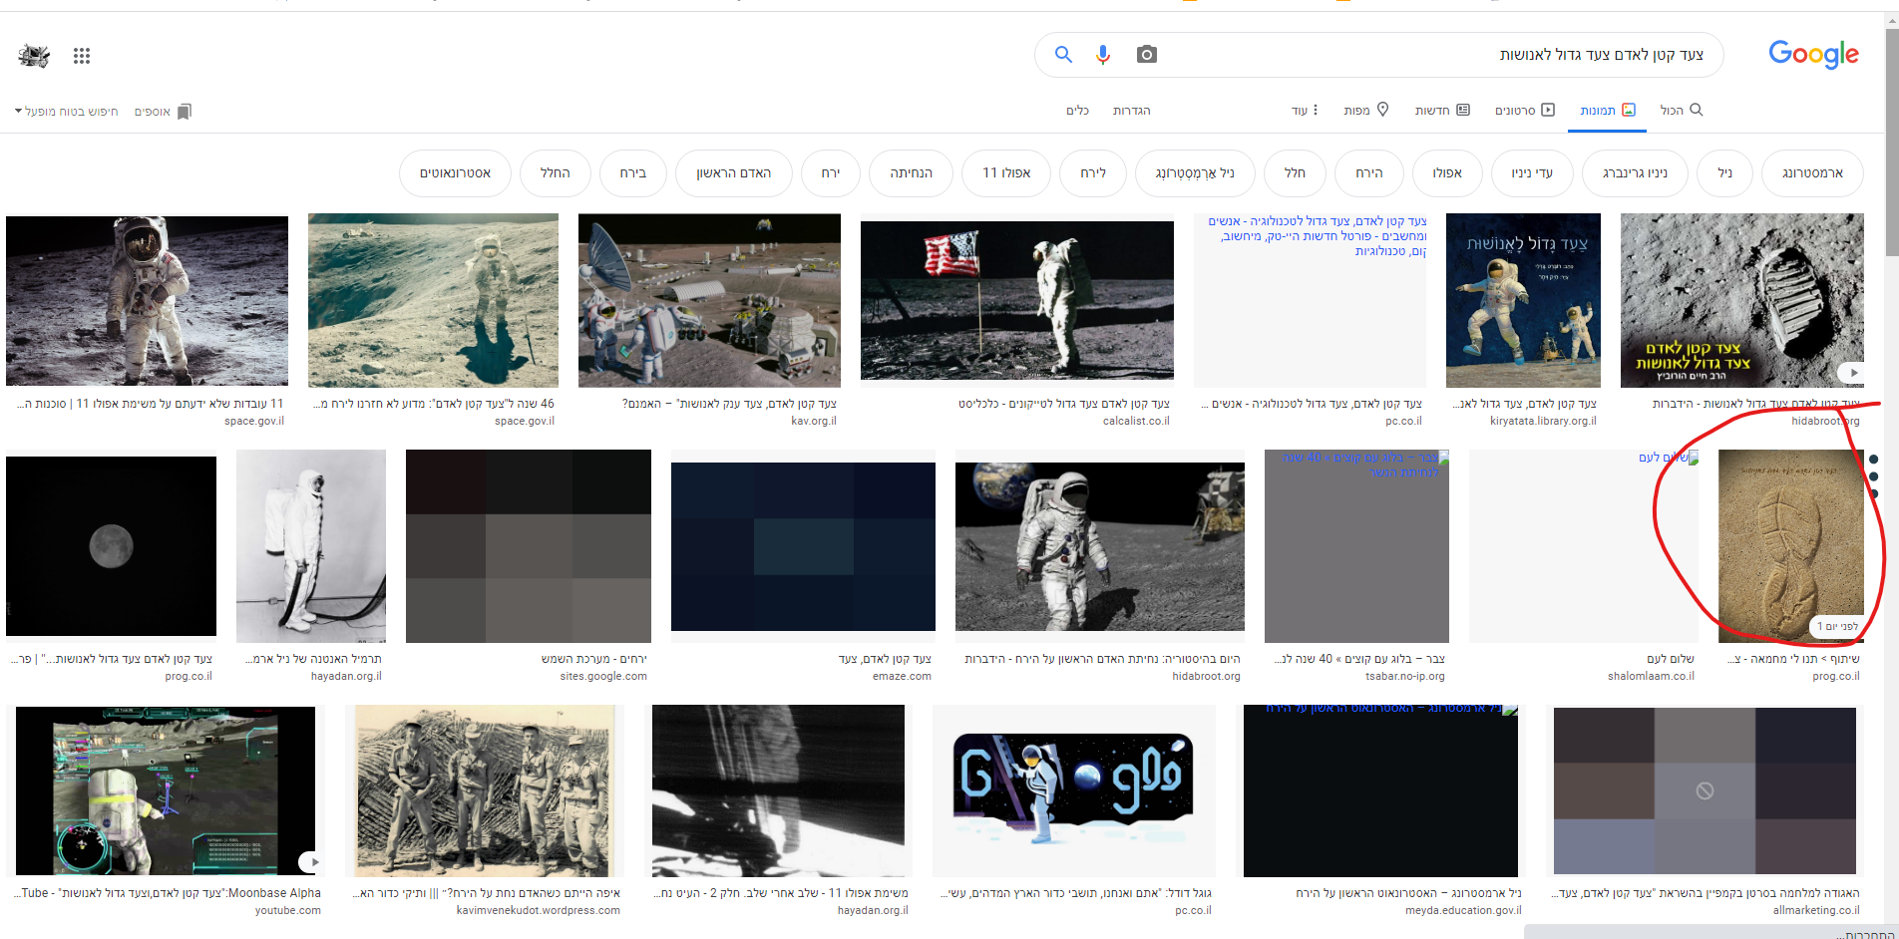Expand the עוד (More) menu
Screen dimensions: 1899x939
tap(1305, 110)
